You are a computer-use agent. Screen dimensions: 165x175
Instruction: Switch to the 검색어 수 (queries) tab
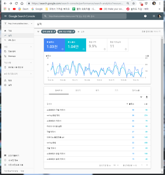(x=59, y=90)
